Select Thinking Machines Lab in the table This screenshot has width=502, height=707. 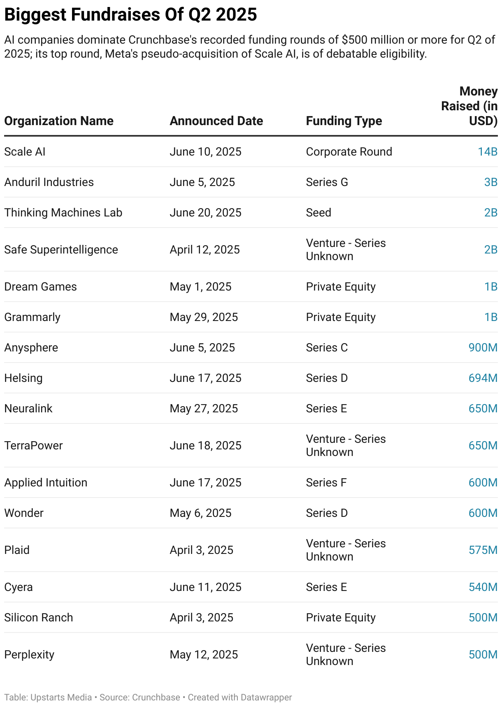click(x=63, y=213)
